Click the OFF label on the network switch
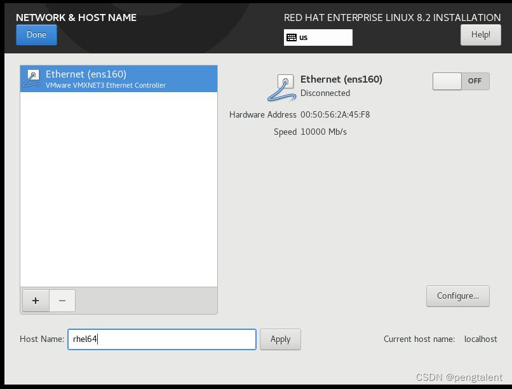512x389 pixels. (475, 81)
